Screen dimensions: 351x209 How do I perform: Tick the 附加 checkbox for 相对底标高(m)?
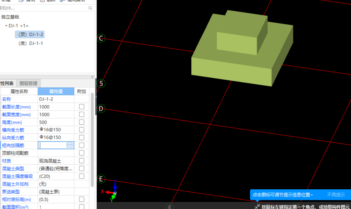point(82,199)
